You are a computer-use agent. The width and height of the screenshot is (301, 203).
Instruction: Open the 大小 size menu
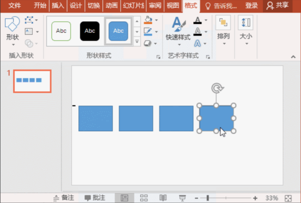(x=245, y=30)
